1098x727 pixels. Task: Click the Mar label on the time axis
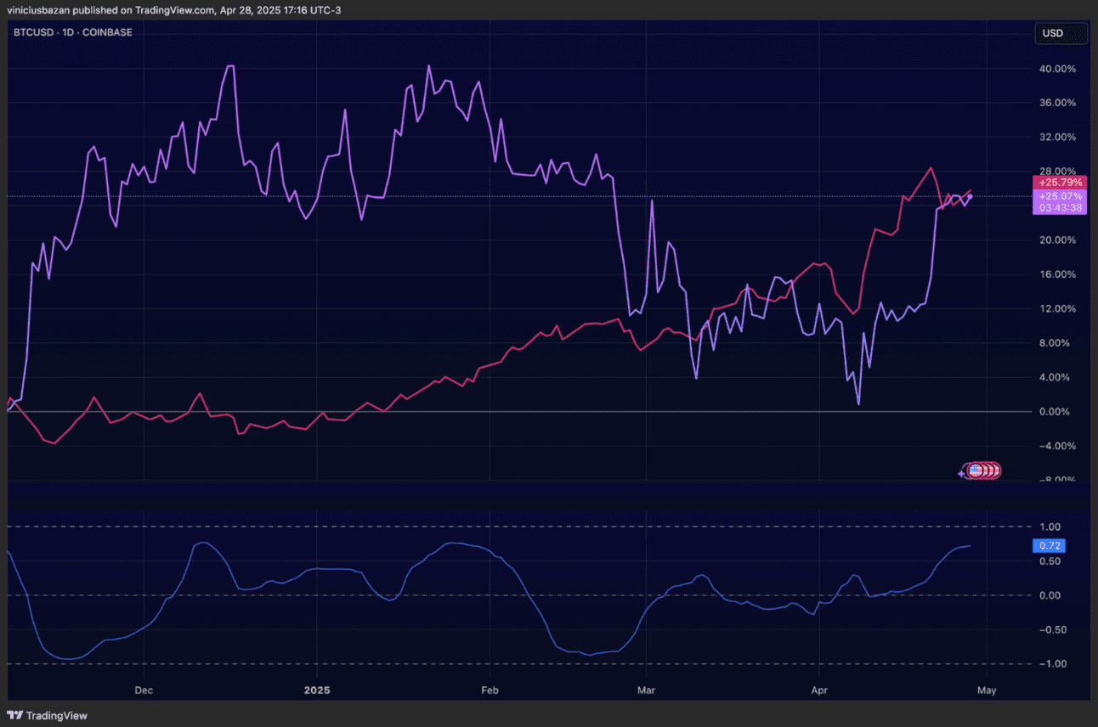[646, 690]
